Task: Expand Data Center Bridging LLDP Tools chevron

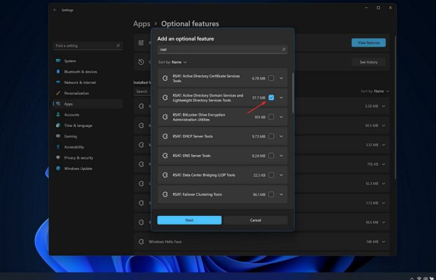Action: (281, 175)
